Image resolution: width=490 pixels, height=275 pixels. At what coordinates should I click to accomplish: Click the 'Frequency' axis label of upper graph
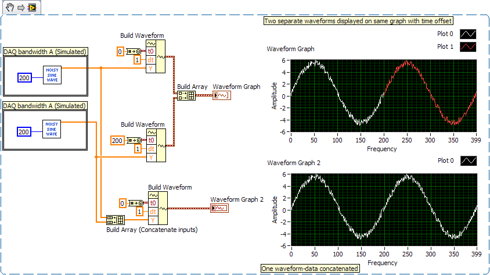point(381,149)
